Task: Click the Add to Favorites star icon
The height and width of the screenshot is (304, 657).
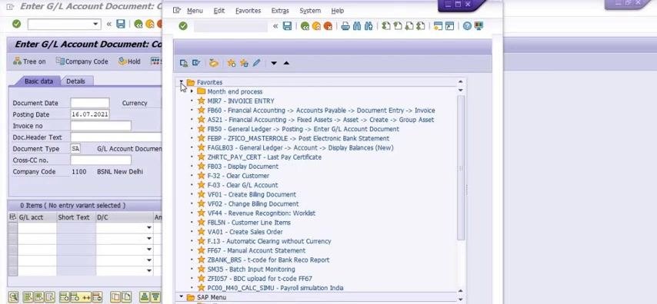Action: (232, 63)
